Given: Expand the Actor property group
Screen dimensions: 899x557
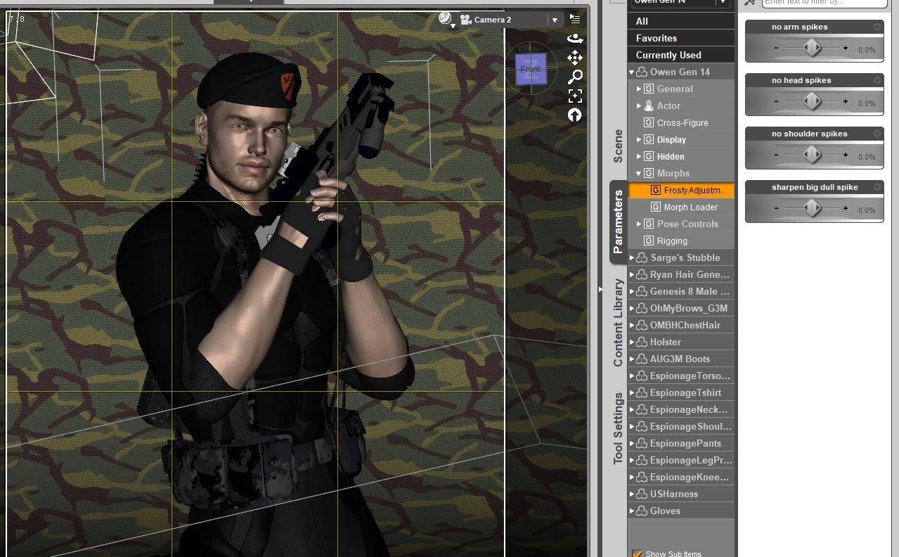Looking at the screenshot, I should [x=639, y=105].
